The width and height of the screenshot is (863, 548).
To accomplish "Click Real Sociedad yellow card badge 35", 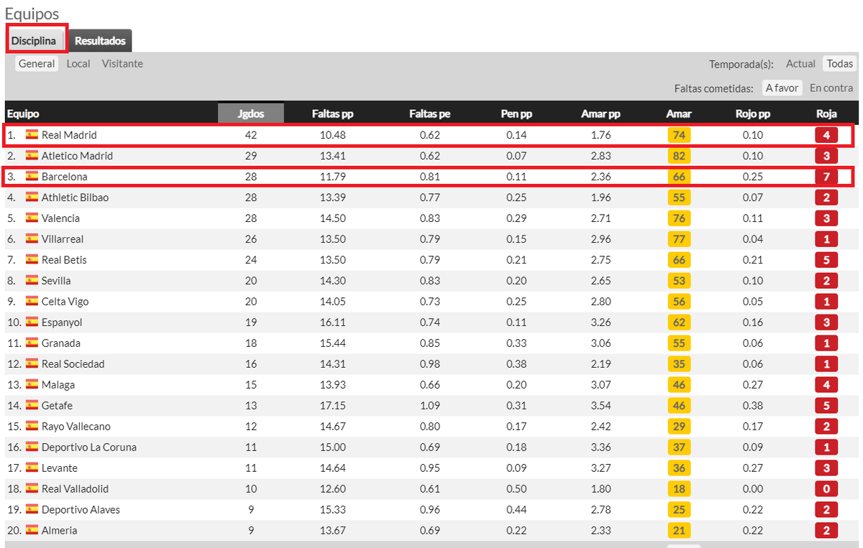I will click(679, 364).
